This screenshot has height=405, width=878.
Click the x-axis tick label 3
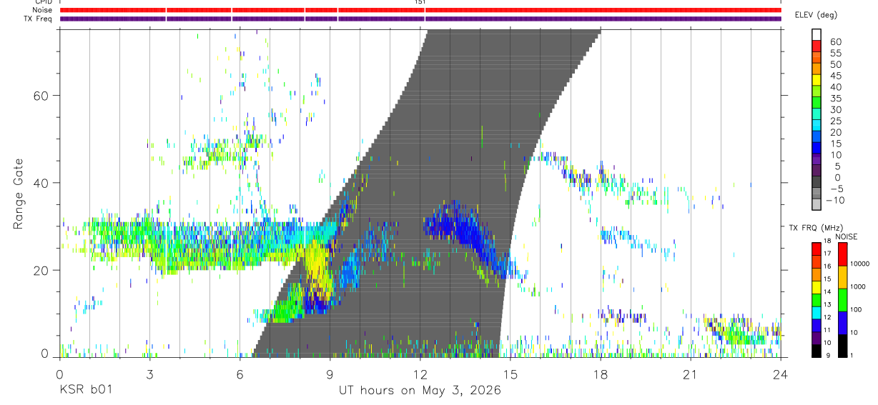coord(150,374)
